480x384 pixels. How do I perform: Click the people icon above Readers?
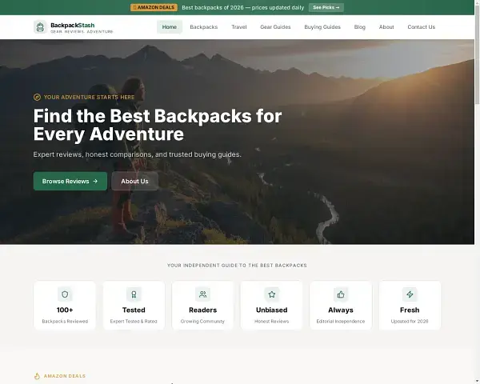[x=202, y=294]
